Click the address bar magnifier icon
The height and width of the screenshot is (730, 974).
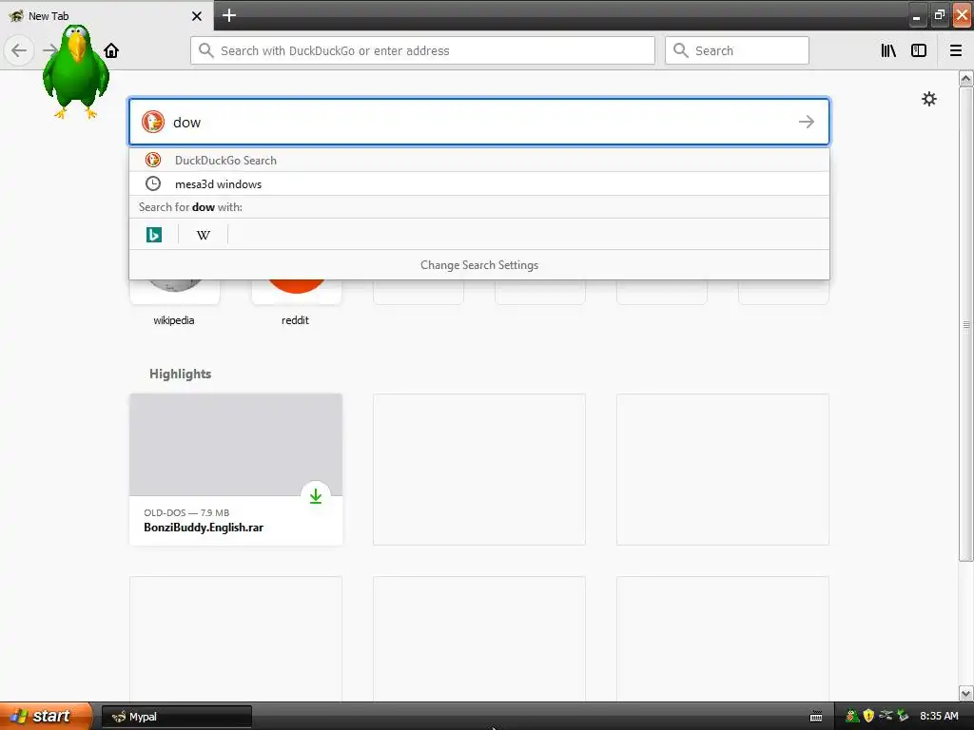tap(206, 50)
